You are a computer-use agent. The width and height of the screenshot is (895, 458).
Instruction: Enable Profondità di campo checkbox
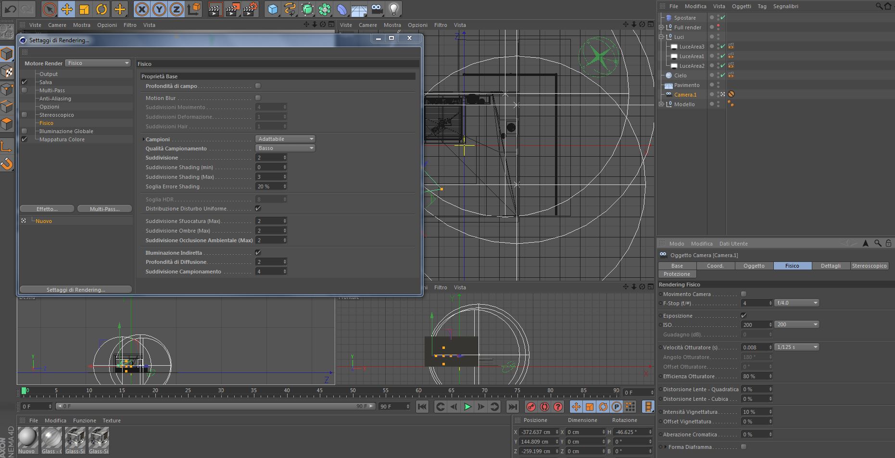pyautogui.click(x=258, y=86)
